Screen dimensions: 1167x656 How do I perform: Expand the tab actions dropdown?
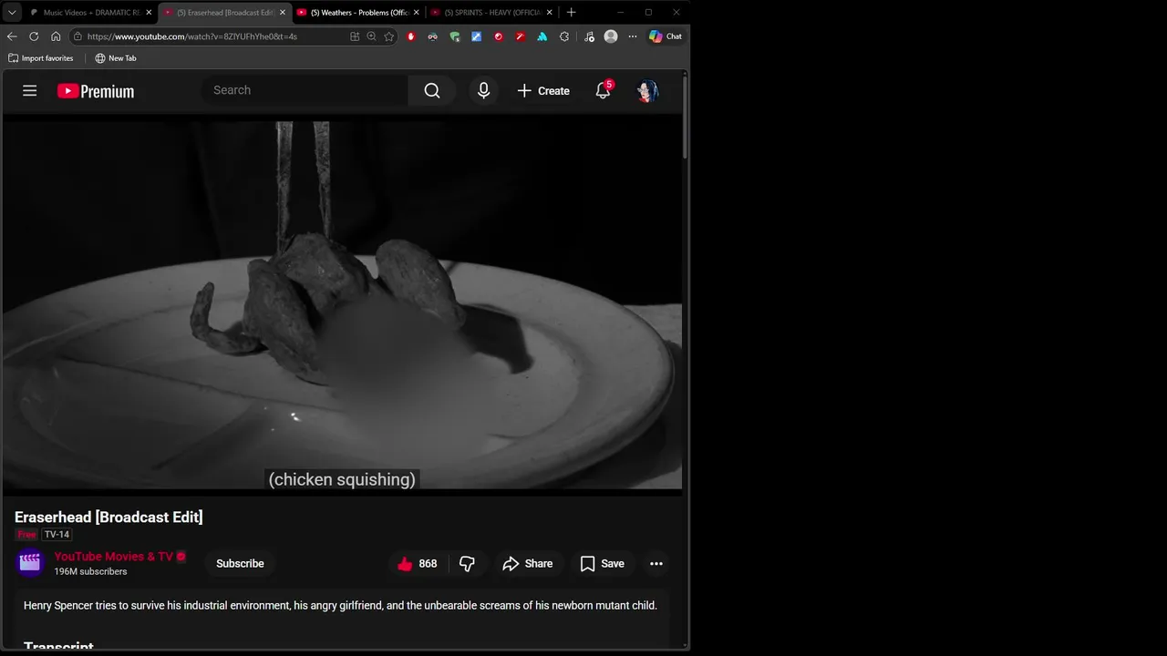tap(12, 13)
